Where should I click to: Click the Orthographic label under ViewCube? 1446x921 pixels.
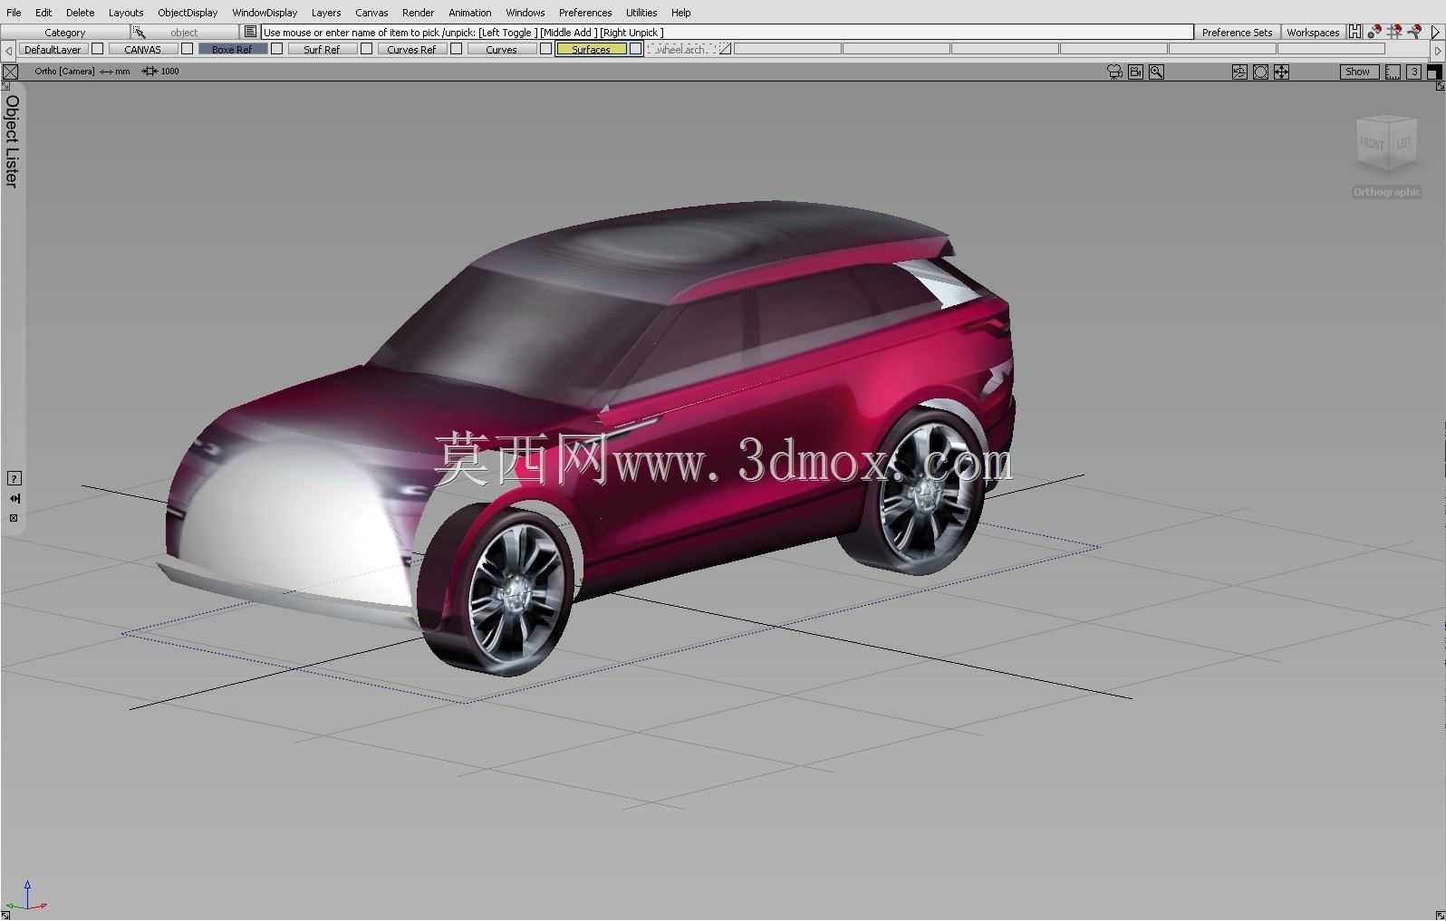pos(1386,192)
